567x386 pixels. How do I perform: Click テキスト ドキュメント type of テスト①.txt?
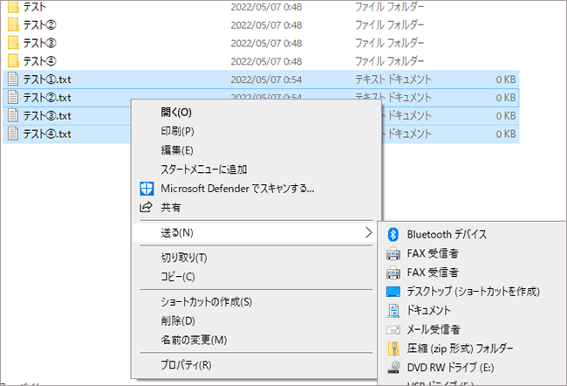click(393, 79)
